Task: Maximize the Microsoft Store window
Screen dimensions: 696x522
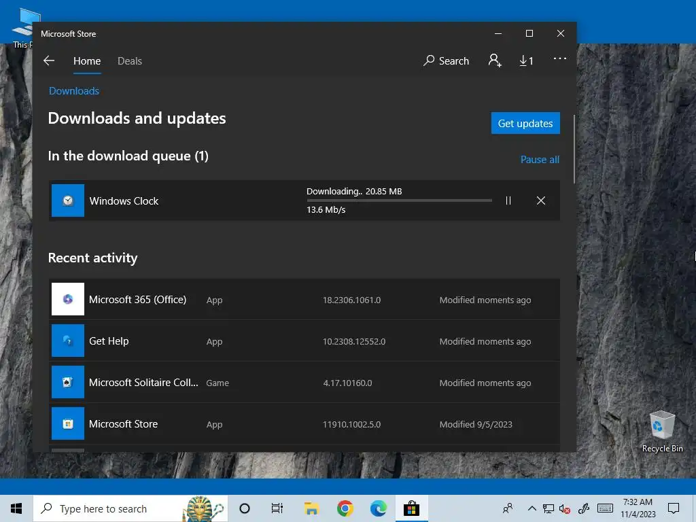Action: (x=529, y=34)
